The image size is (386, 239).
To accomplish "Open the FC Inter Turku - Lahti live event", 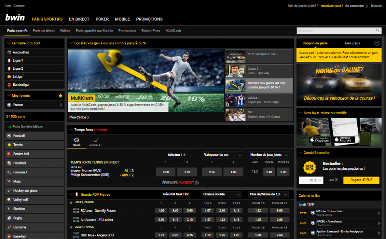I will pos(339,213).
